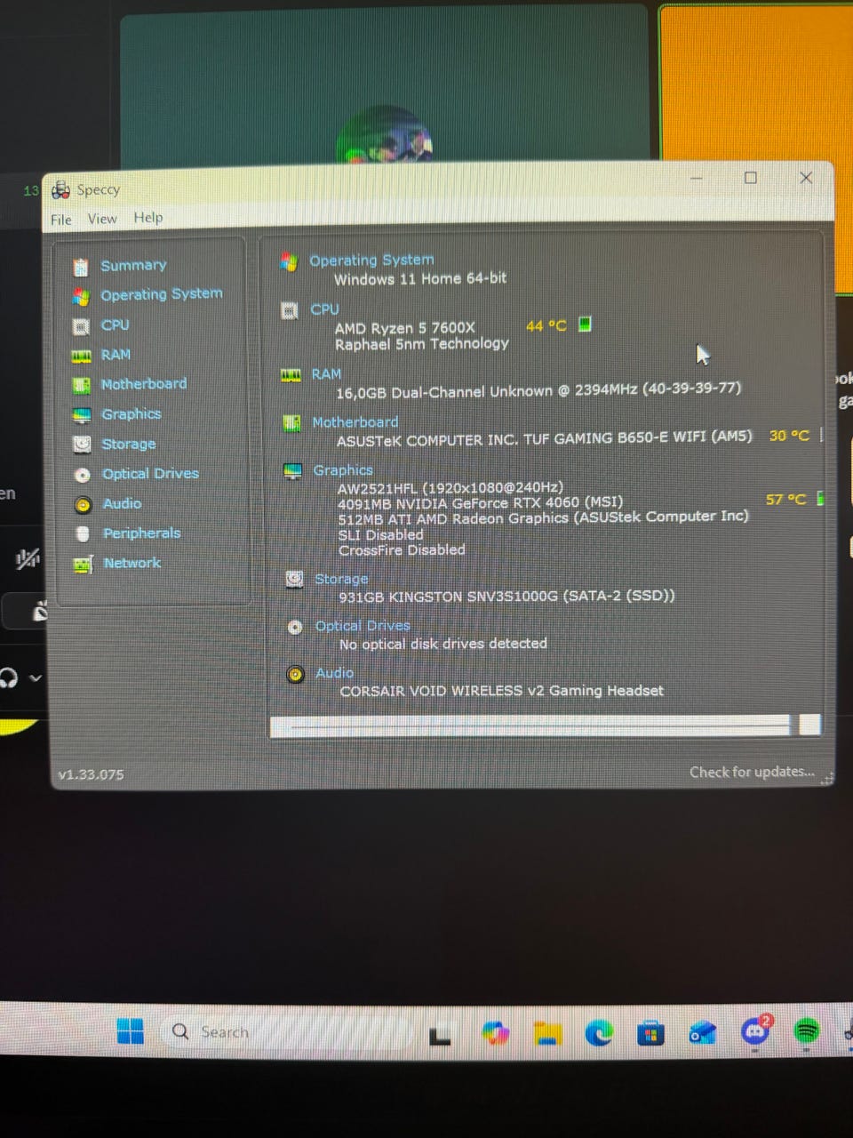Open the RAM heading link in summary
Viewport: 853px width, 1138px height.
point(326,374)
